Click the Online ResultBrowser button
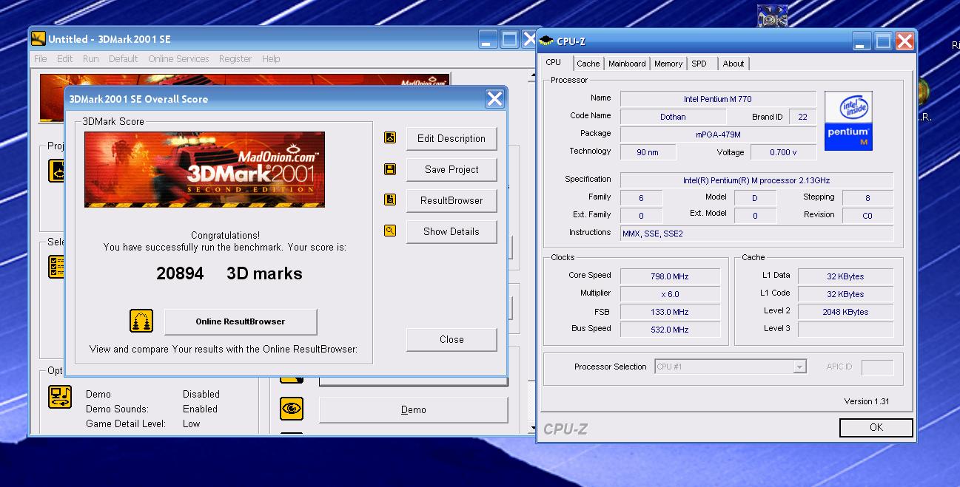Viewport: 960px width, 487px height. pos(241,321)
